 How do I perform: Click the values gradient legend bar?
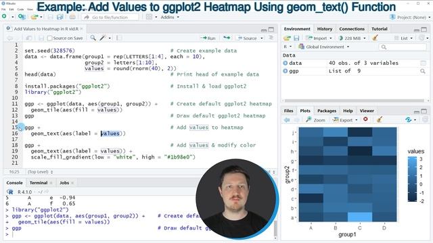[412, 179]
